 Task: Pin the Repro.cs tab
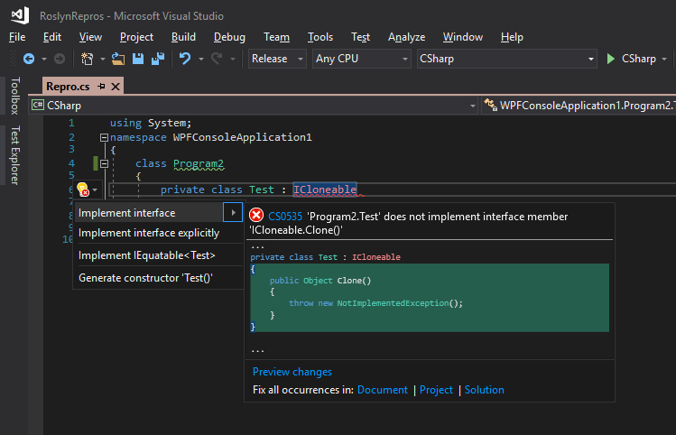coord(102,87)
